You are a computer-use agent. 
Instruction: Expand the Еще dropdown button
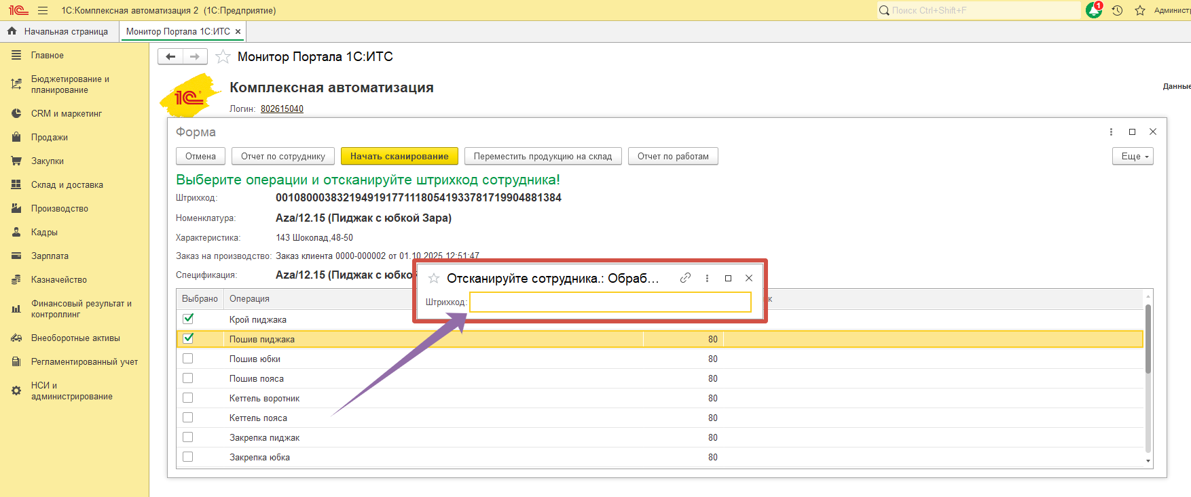point(1132,156)
